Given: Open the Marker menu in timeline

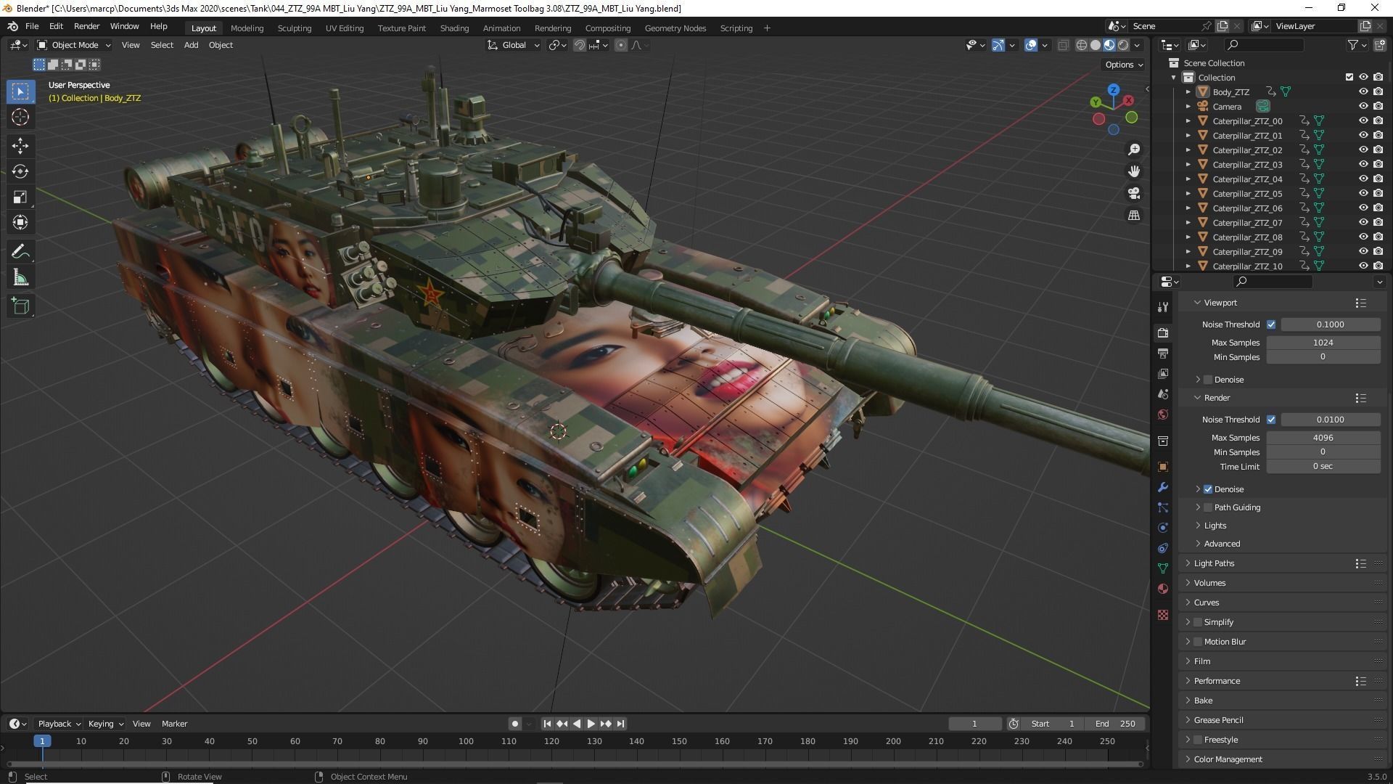Looking at the screenshot, I should pos(174,724).
